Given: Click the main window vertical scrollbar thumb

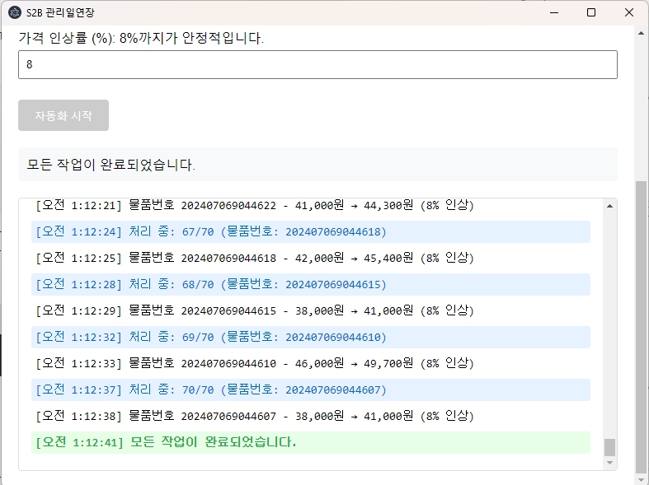Looking at the screenshot, I should point(641,328).
